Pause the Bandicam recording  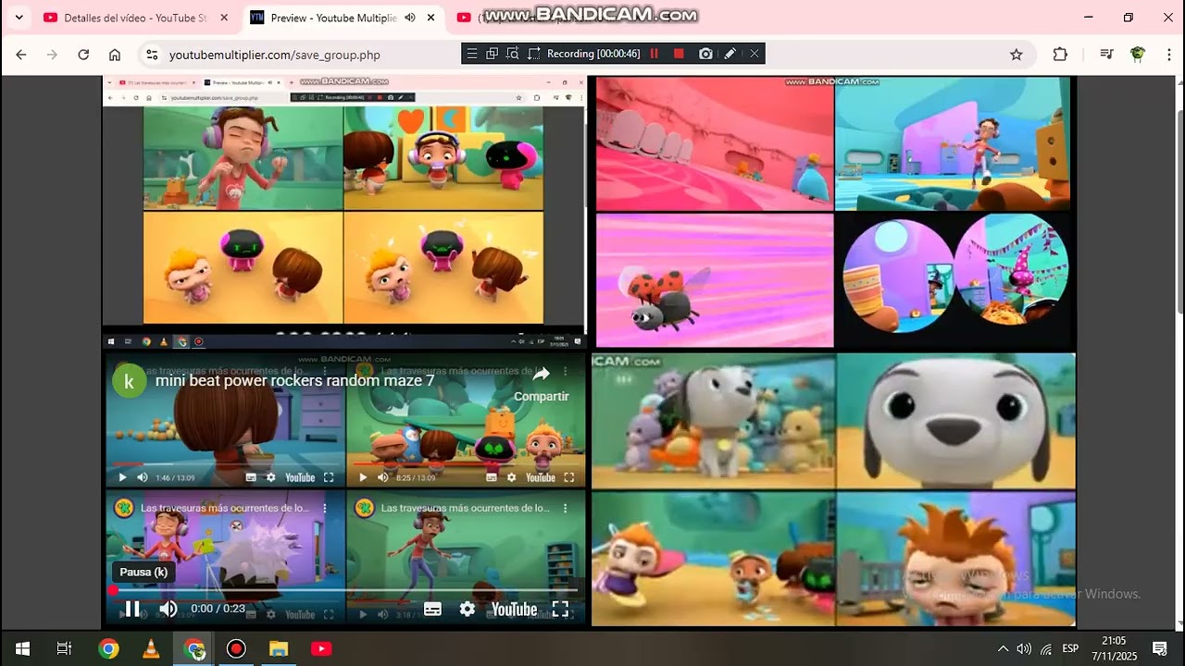point(655,54)
